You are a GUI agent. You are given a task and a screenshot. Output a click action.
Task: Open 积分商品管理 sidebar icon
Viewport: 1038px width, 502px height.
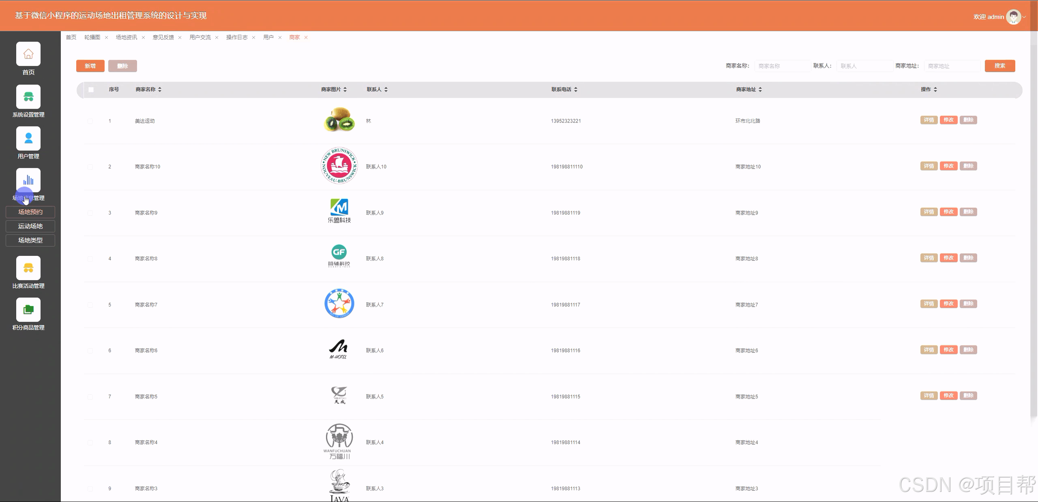click(x=28, y=310)
